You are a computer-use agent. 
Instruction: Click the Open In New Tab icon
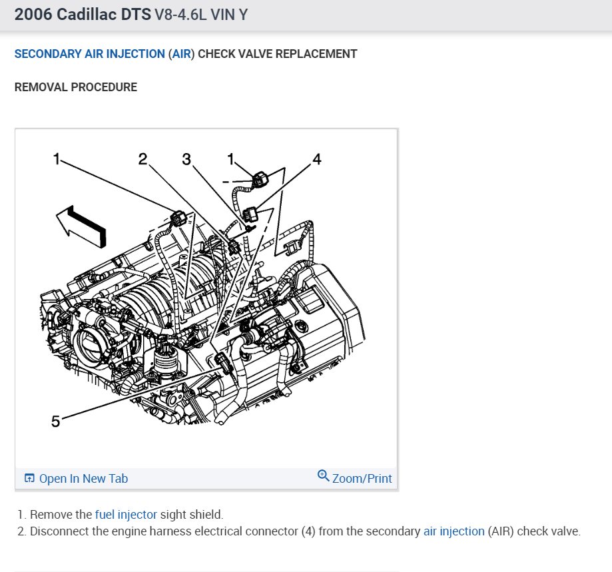29,478
